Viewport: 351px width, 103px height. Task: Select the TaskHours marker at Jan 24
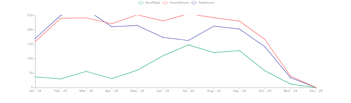pos(35,38)
